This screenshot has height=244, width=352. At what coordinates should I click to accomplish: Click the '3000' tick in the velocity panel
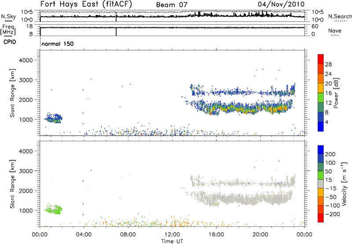26,171
